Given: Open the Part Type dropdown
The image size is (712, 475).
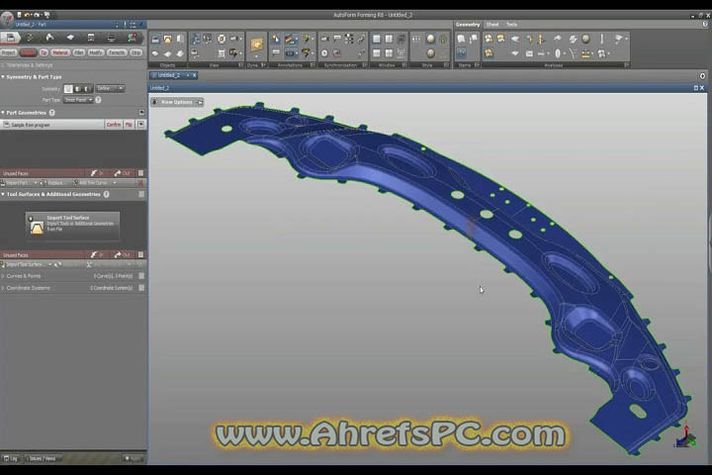Looking at the screenshot, I should (x=78, y=100).
